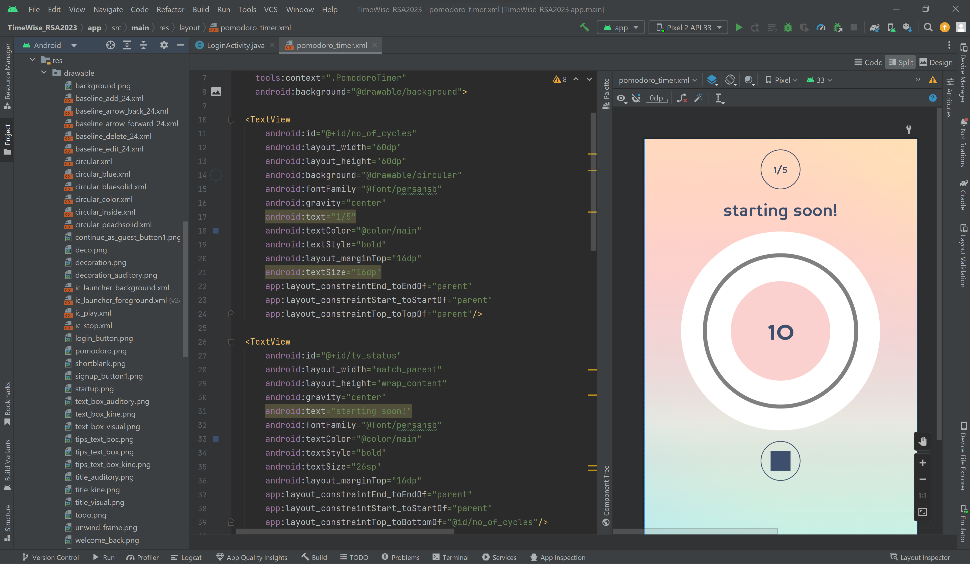Open the Logcat tool window

[x=186, y=557]
